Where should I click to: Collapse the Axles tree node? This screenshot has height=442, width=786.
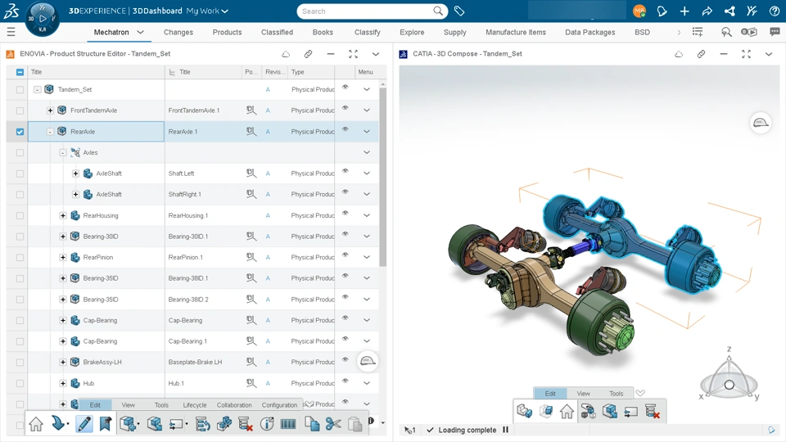point(63,152)
